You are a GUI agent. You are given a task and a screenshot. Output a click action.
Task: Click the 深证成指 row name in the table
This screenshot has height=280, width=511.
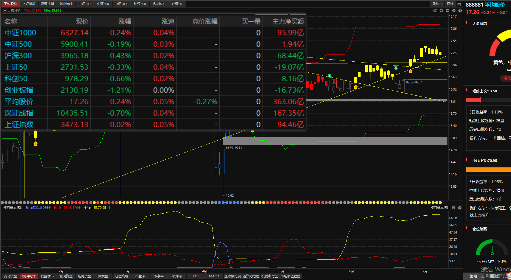(x=19, y=113)
